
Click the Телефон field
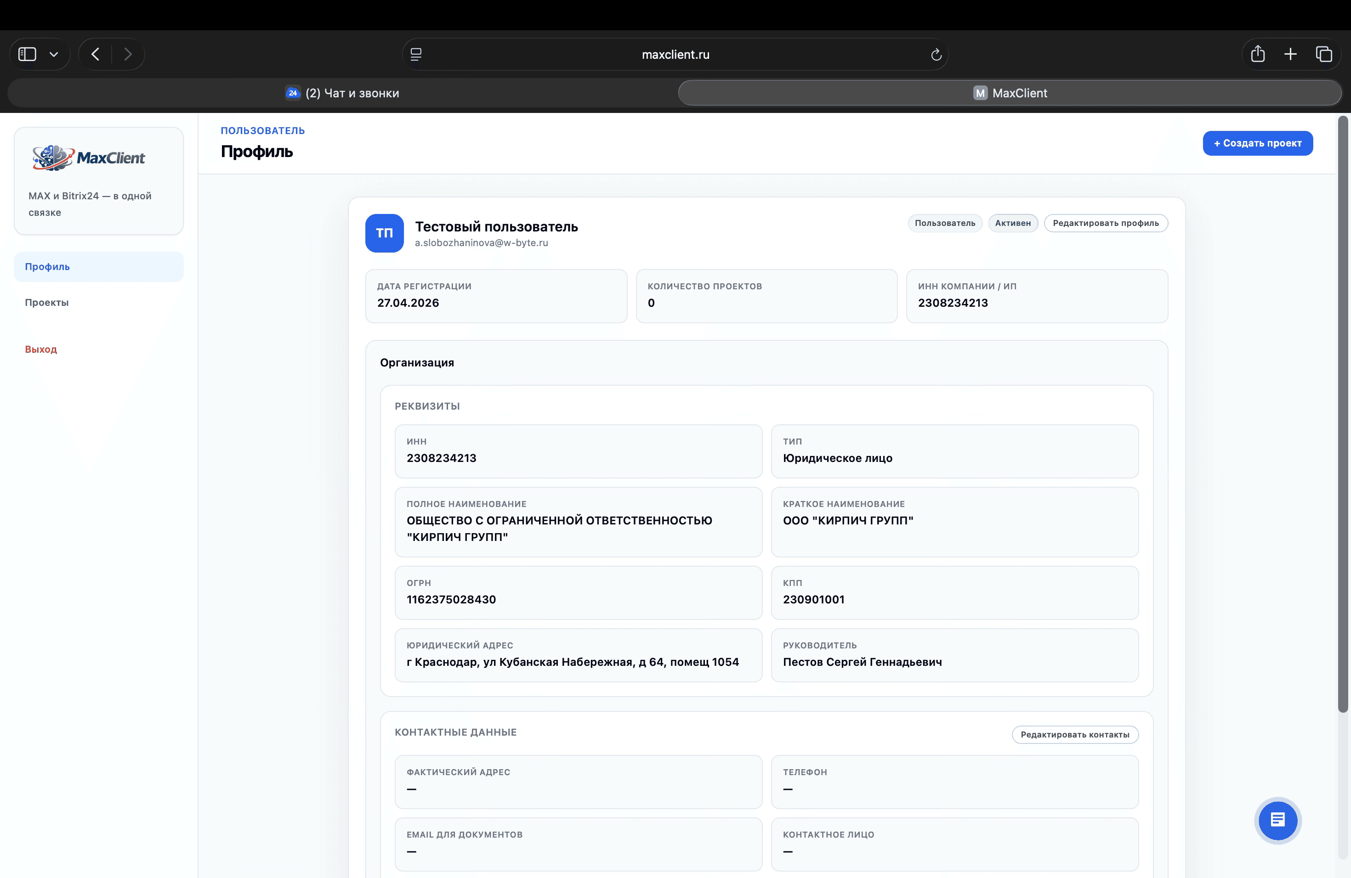[955, 782]
